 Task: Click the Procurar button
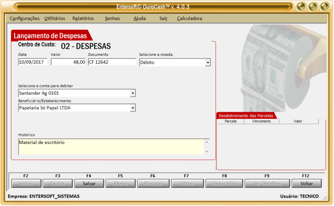pyautogui.click(x=153, y=184)
